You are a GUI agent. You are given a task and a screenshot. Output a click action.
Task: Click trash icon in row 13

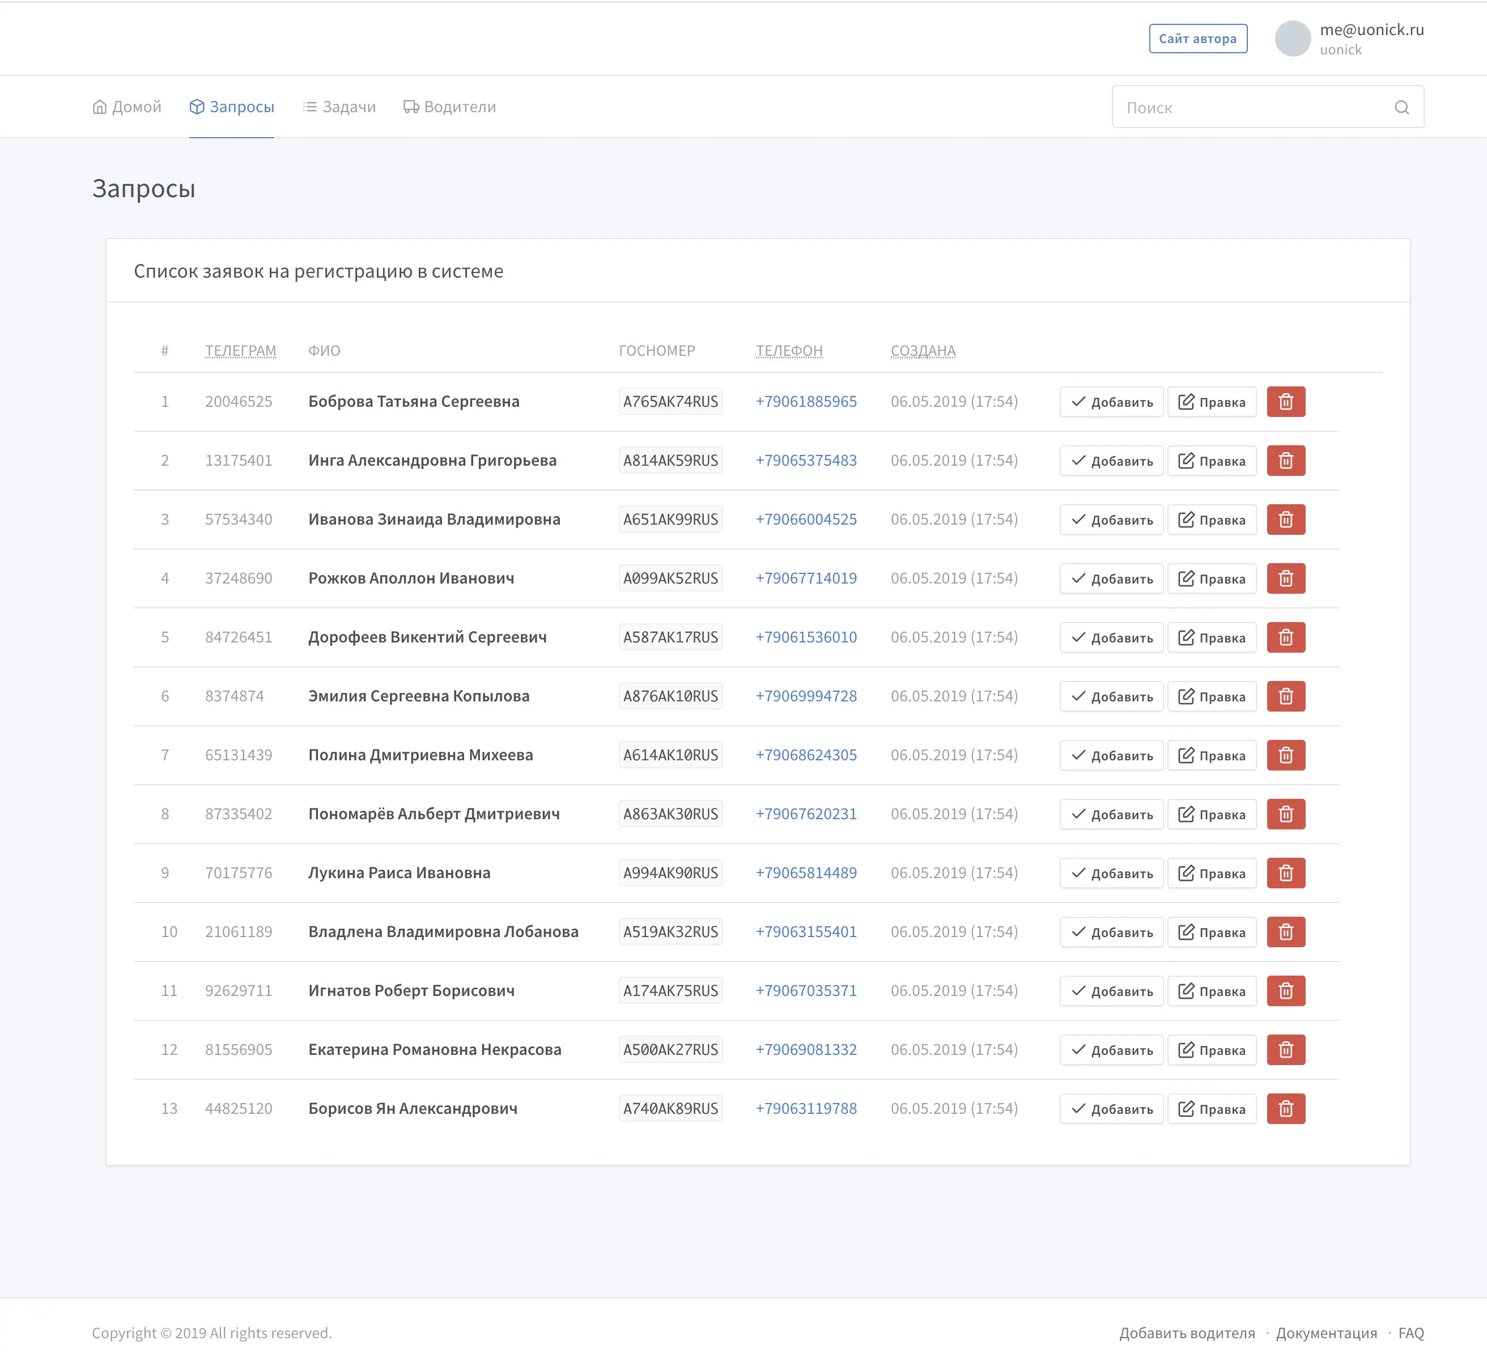1285,1109
